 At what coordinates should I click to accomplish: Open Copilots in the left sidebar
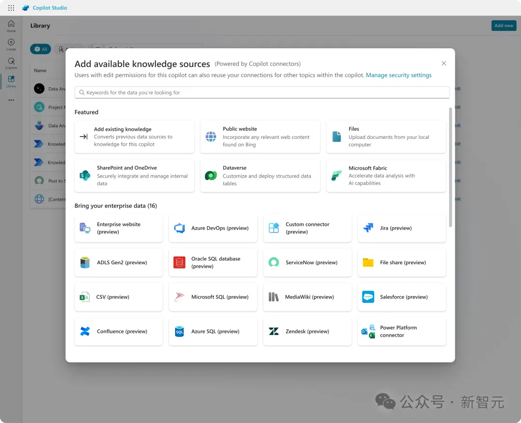11,63
